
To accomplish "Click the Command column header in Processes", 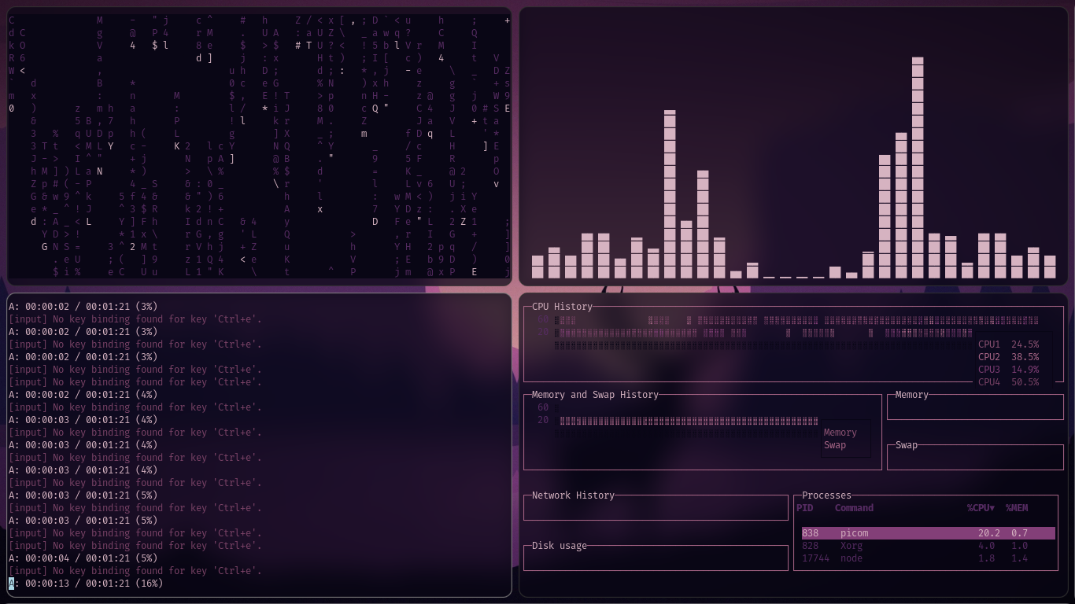I will 854,508.
